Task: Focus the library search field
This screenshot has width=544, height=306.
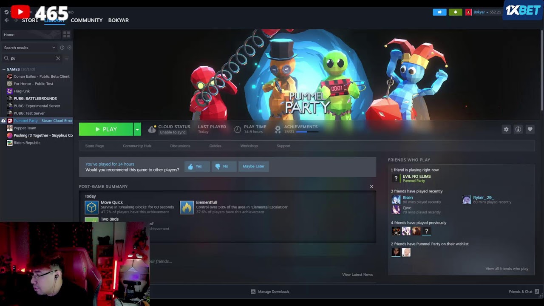Action: [32, 58]
